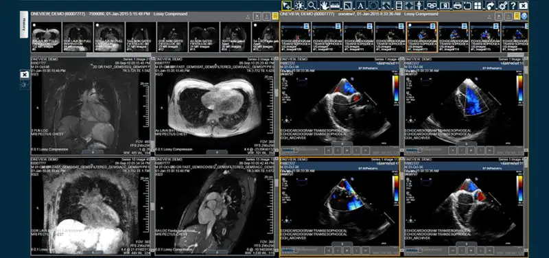The height and width of the screenshot is (258, 549).
Task: Expand control handle in bottom-right echo pane
Action: point(467,244)
